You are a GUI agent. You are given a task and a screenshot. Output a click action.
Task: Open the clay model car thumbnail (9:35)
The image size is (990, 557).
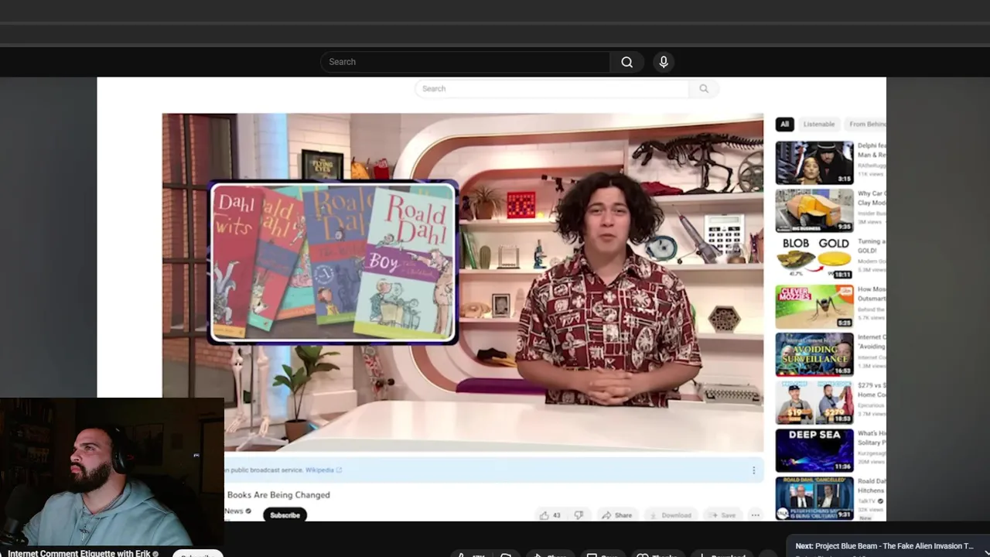pyautogui.click(x=814, y=210)
